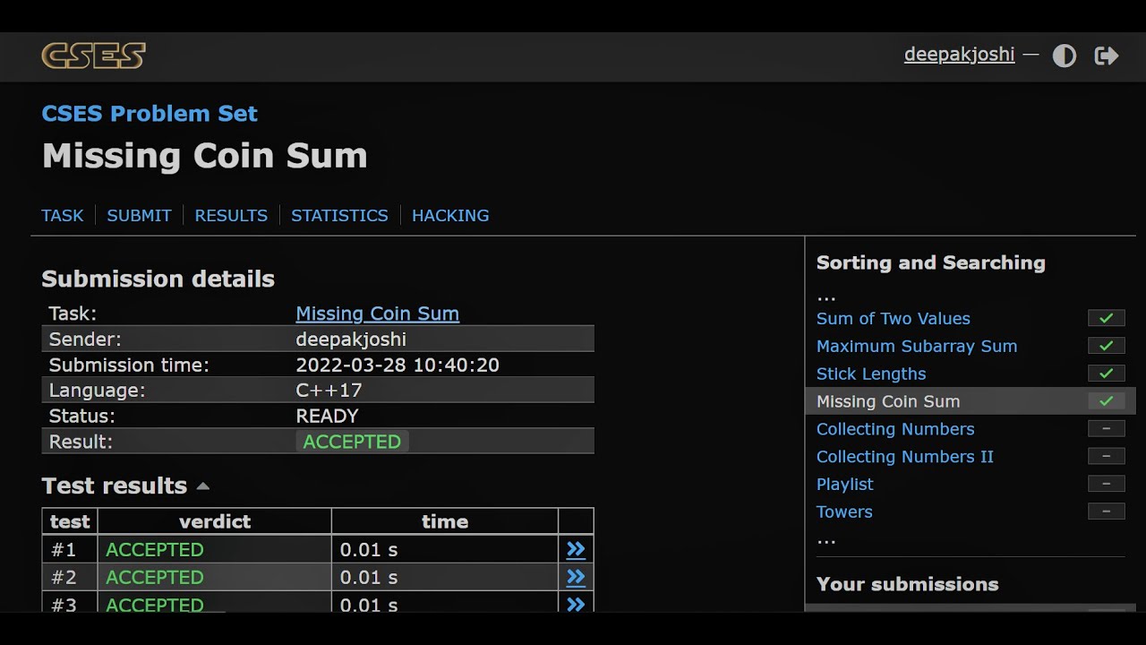The width and height of the screenshot is (1146, 645).
Task: Click the Submission details heading
Action: (x=158, y=279)
